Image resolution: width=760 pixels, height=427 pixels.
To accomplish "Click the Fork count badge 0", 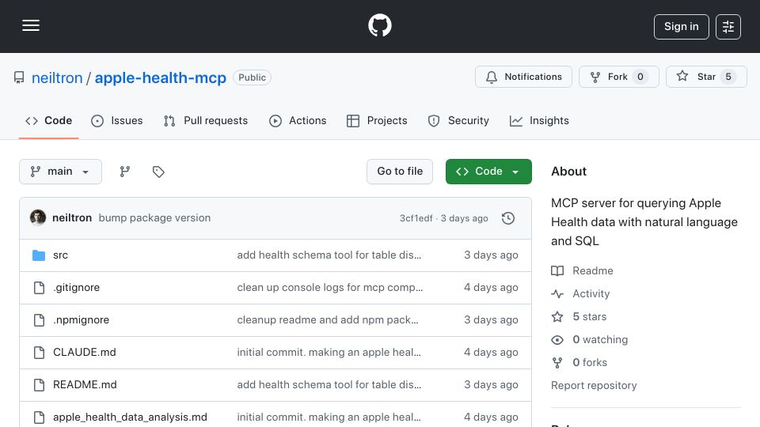I will (x=640, y=77).
